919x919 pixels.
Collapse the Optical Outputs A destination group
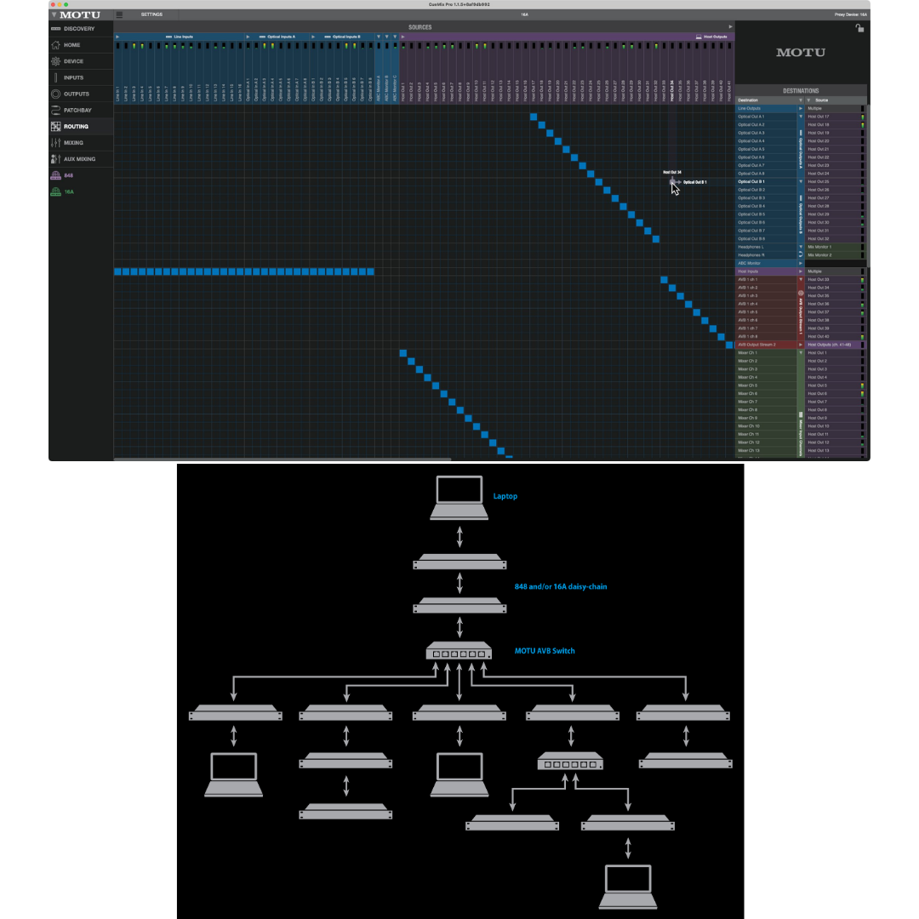[801, 117]
